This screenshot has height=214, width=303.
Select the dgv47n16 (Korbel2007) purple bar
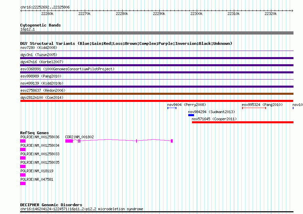(x=157, y=65)
